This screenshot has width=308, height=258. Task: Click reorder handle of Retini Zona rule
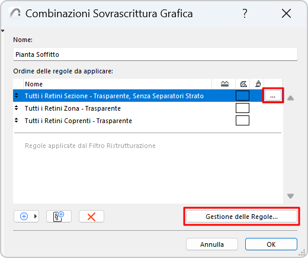(17, 108)
